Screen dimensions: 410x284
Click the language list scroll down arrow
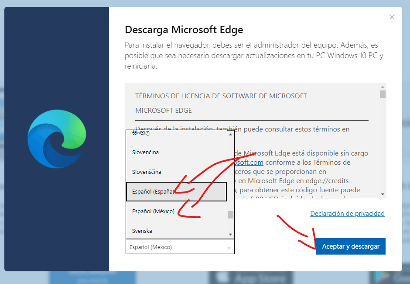point(230,234)
